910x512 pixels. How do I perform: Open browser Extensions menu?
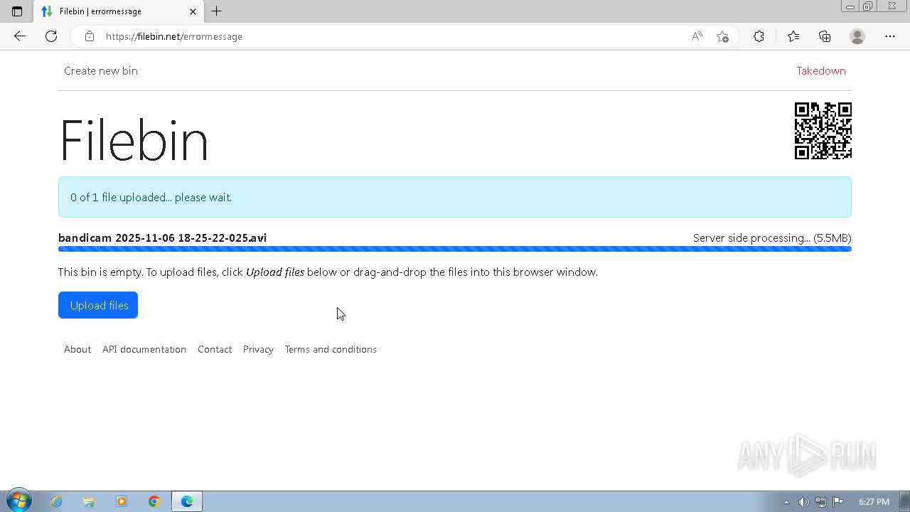coord(759,36)
